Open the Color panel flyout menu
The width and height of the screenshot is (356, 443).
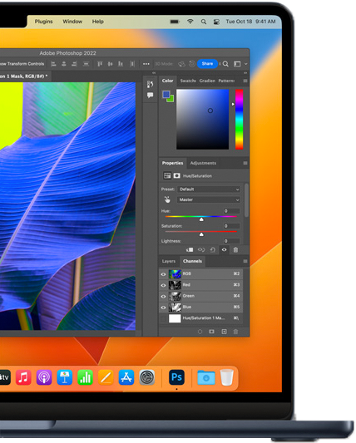pyautogui.click(x=245, y=81)
